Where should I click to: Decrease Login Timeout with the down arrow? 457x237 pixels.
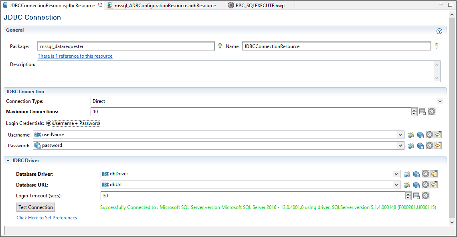[408, 198]
